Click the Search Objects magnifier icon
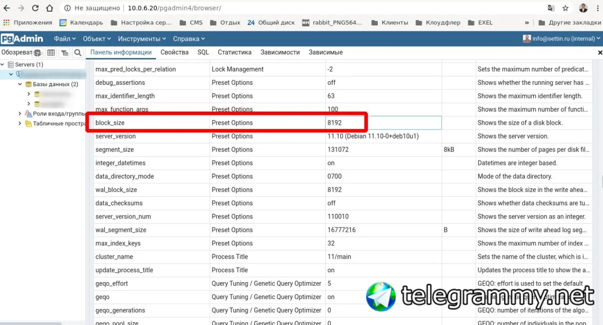The height and width of the screenshot is (325, 603). [78, 53]
